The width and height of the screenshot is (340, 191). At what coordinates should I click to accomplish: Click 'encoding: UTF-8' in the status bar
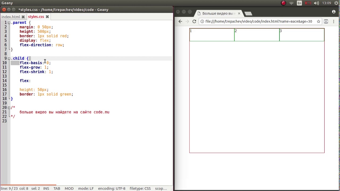(112, 189)
